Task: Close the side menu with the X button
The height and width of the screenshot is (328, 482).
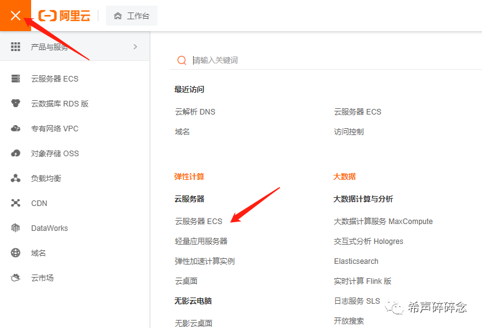Action: click(x=16, y=16)
